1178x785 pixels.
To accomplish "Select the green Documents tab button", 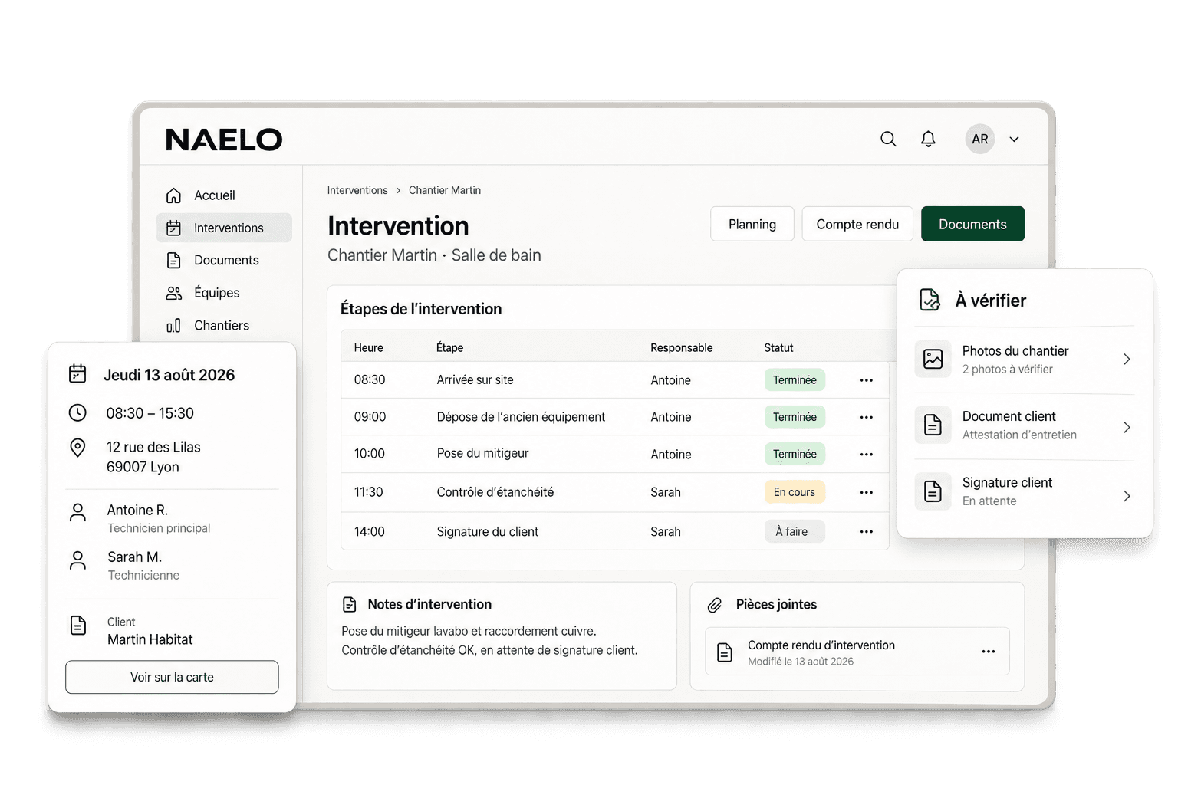I will [x=972, y=224].
